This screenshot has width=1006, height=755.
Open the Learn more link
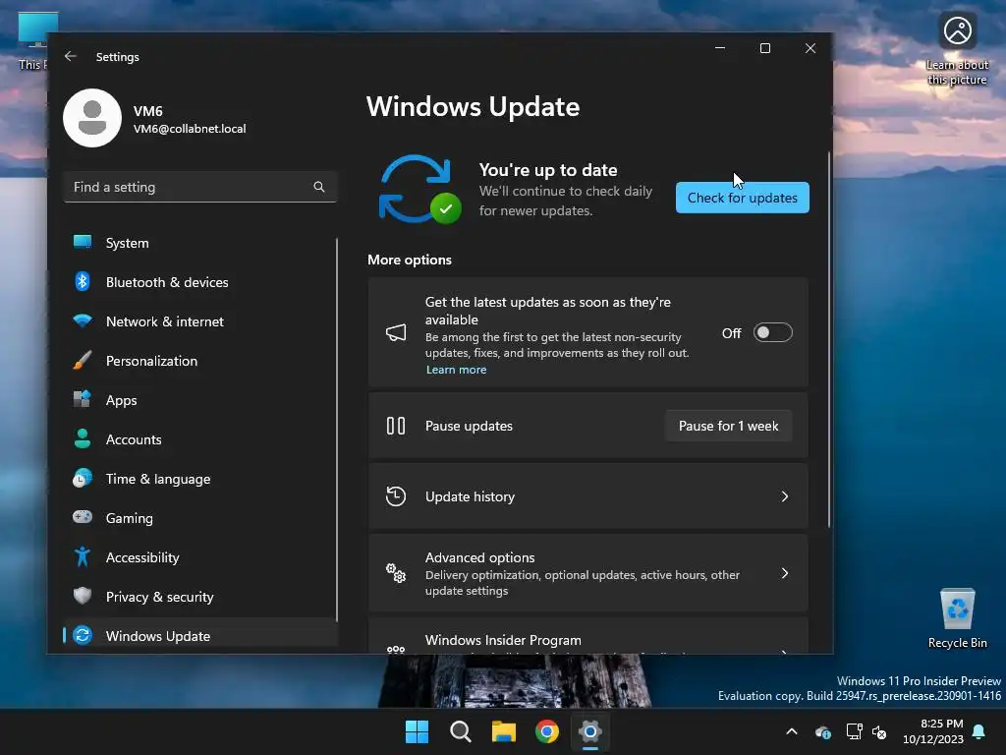point(456,370)
